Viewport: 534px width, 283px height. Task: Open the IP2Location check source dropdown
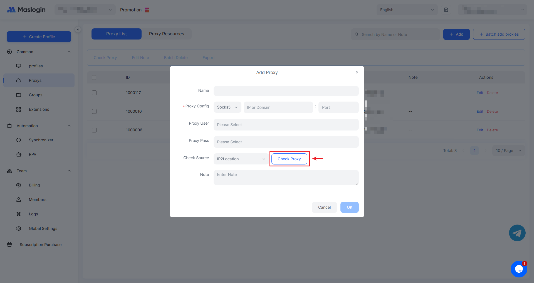tap(241, 159)
